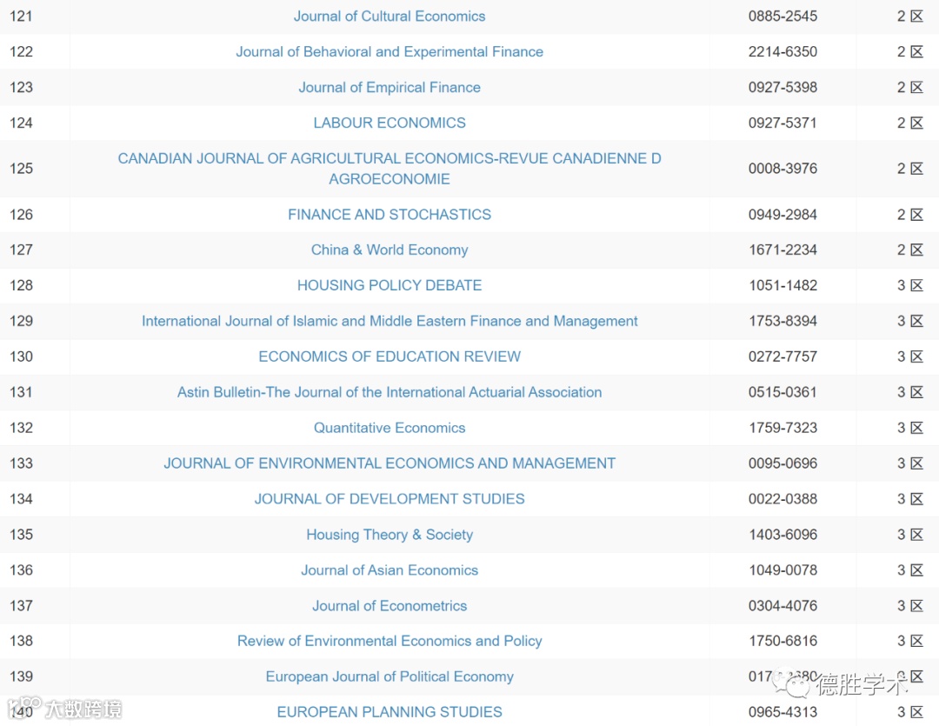Select ISSN 0304-4076

click(x=782, y=606)
